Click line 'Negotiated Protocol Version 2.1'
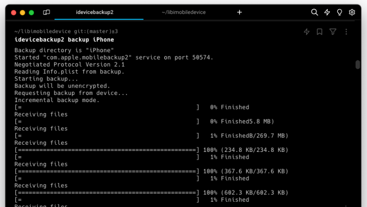The image size is (367, 207). [x=69, y=65]
